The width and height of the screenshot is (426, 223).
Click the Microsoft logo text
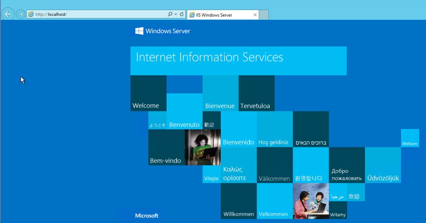pyautogui.click(x=147, y=216)
